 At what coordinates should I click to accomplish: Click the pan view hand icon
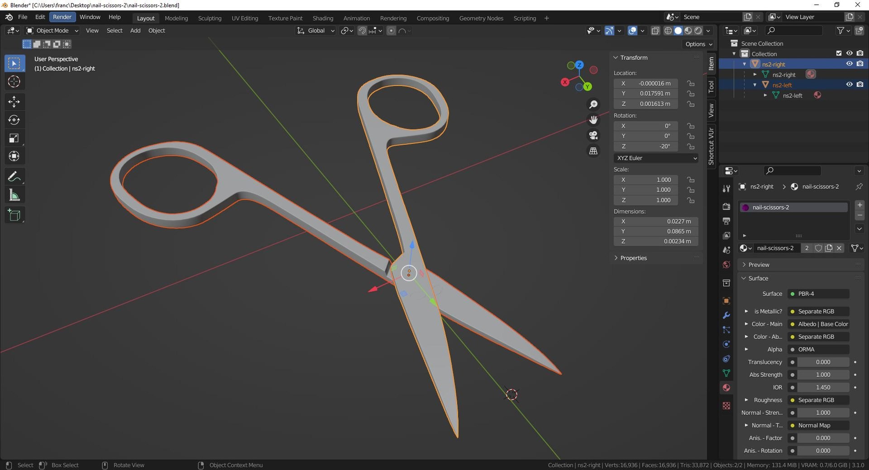pyautogui.click(x=593, y=120)
